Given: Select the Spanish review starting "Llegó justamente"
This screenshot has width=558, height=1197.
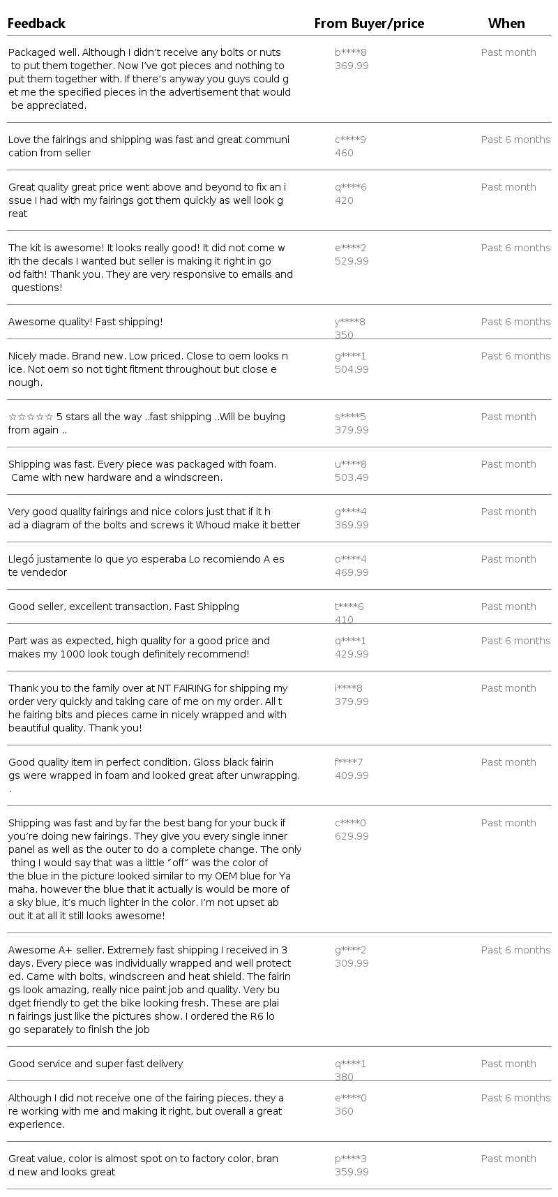Looking at the screenshot, I should click(146, 565).
